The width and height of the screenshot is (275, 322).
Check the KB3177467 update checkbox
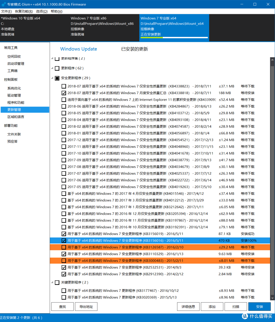coord(64,291)
